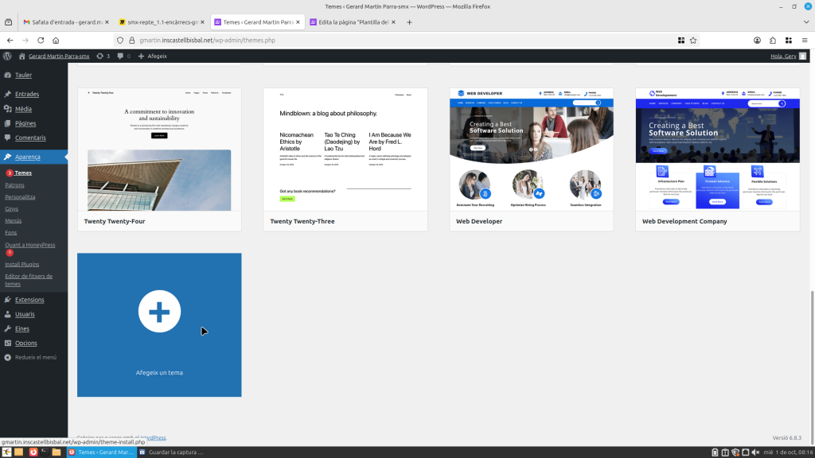This screenshot has width=815, height=458.
Task: Open the Firefox extensions puzzle icon
Action: [x=772, y=40]
